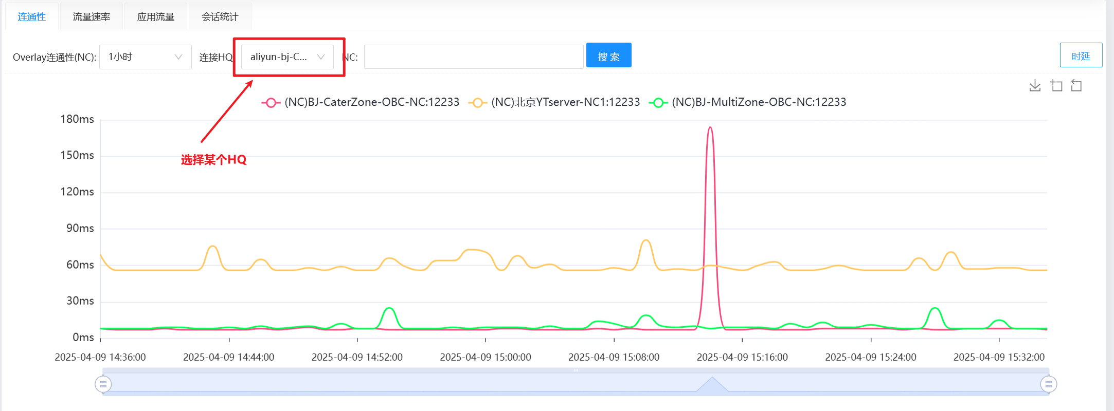
Task: Click the yellow 北京YTserver legend marker
Action: (477, 103)
